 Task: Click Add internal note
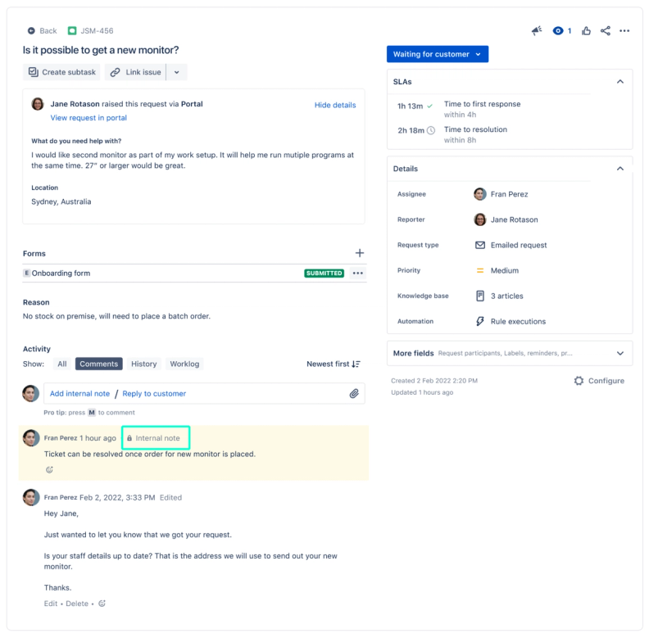pyautogui.click(x=79, y=393)
